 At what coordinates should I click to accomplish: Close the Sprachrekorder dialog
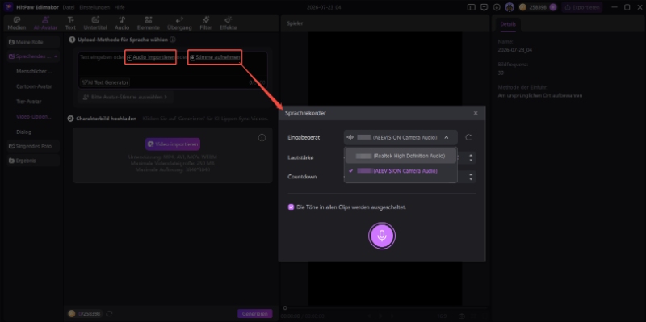pyautogui.click(x=476, y=113)
